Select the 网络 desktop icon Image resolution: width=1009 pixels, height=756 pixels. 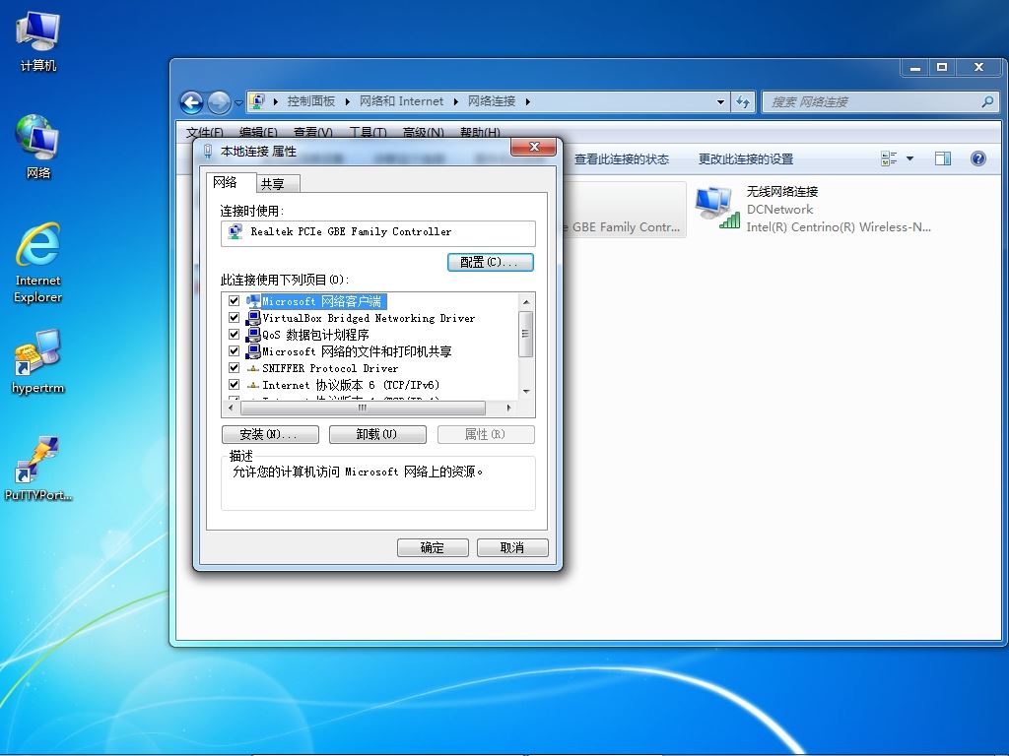tap(38, 148)
